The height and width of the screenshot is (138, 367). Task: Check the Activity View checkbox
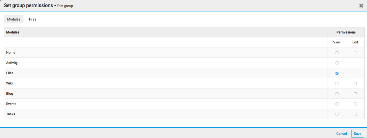[x=337, y=63]
